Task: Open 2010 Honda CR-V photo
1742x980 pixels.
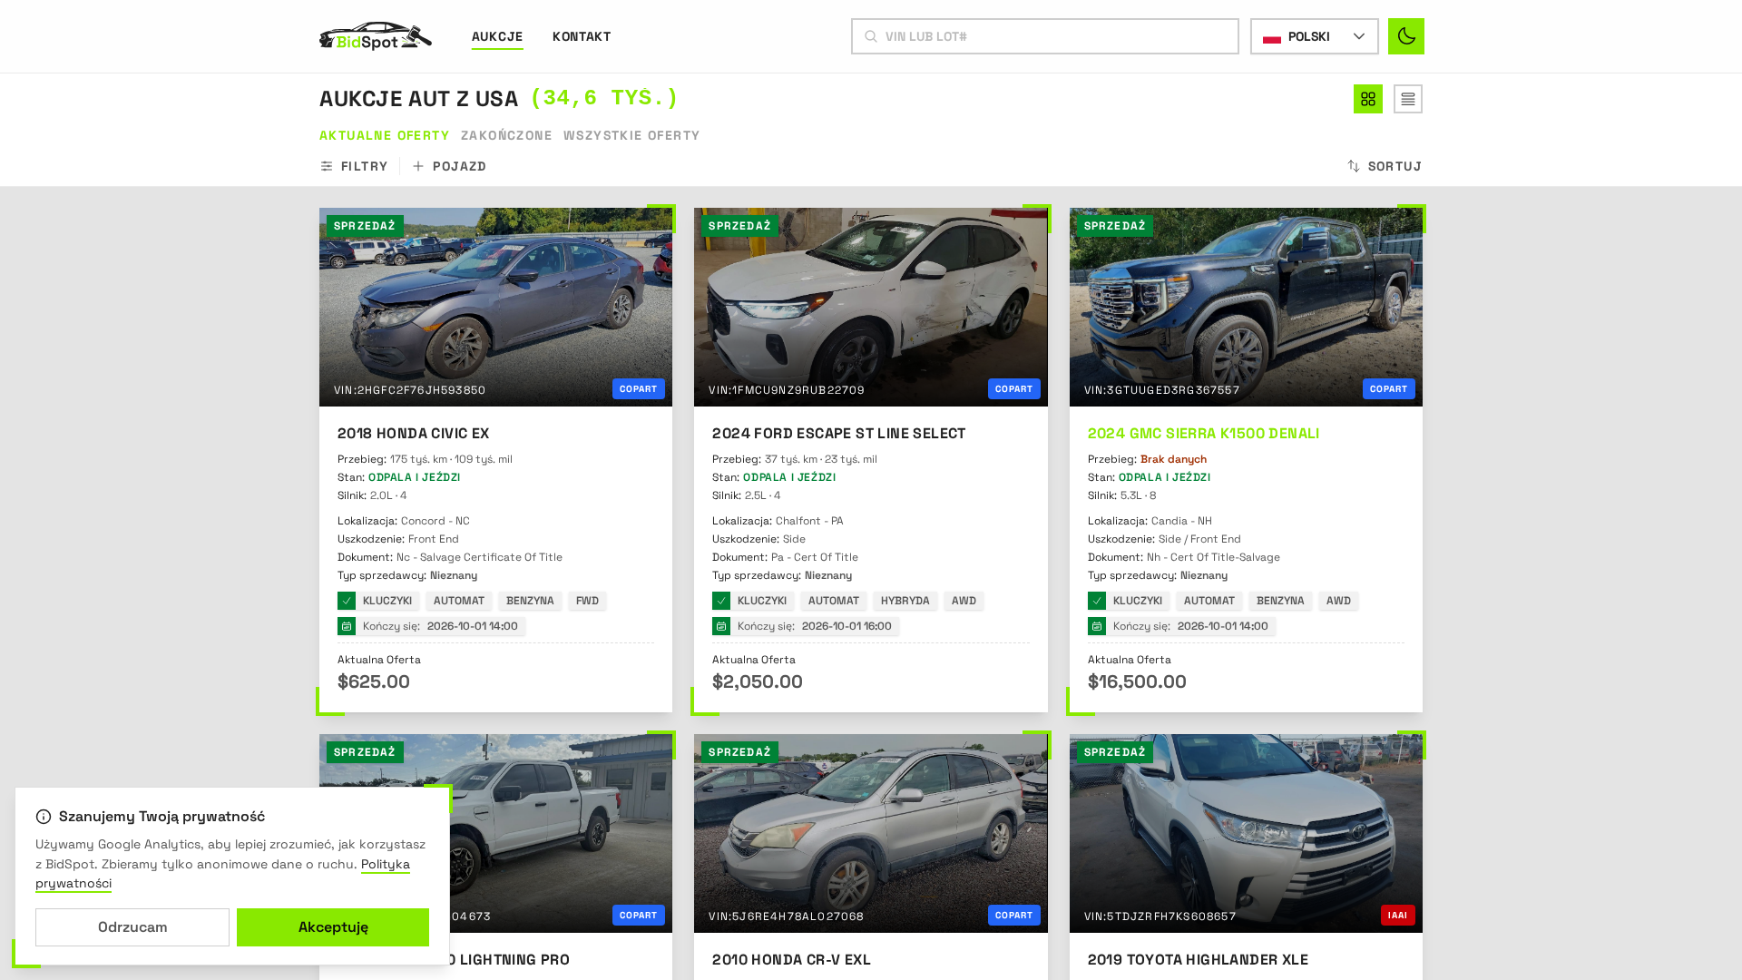Action: click(x=870, y=833)
